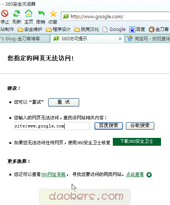Open the 金刀客 bookmark

tap(159, 29)
